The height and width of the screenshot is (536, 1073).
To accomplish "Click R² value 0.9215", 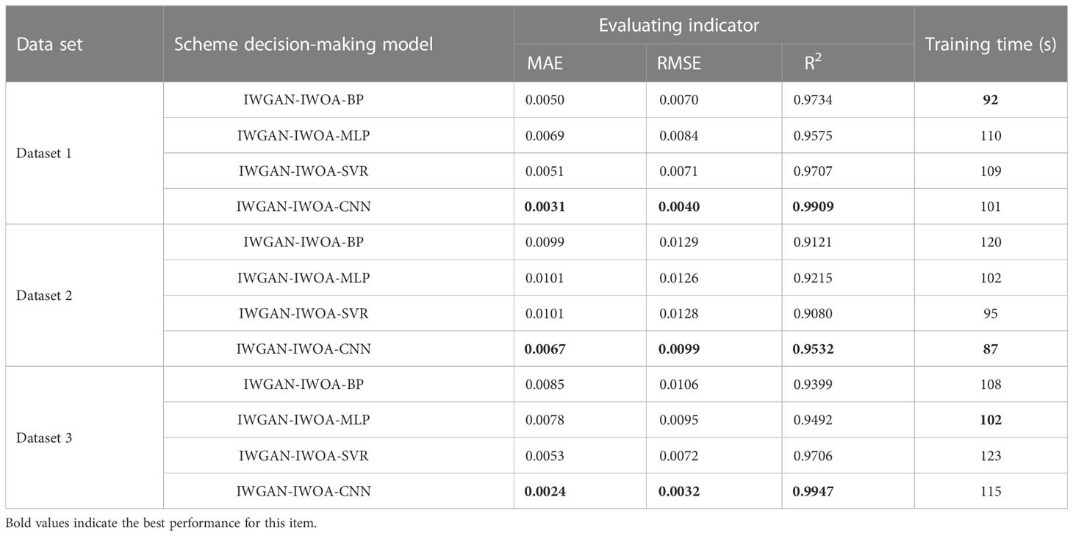I will click(x=812, y=278).
